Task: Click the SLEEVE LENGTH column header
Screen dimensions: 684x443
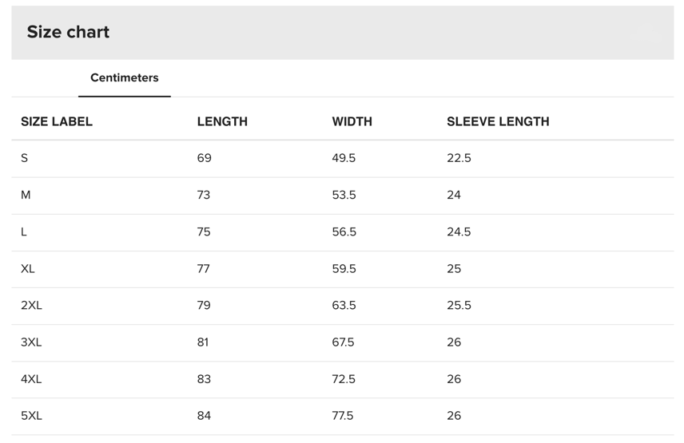Action: [x=498, y=121]
